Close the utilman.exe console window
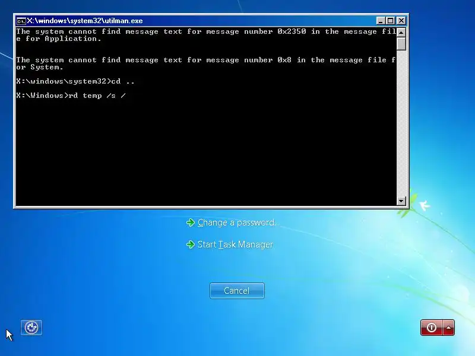This screenshot has height=356, width=475. [401, 21]
